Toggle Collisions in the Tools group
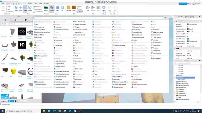This screenshot has height=113, width=202. click(37, 7)
